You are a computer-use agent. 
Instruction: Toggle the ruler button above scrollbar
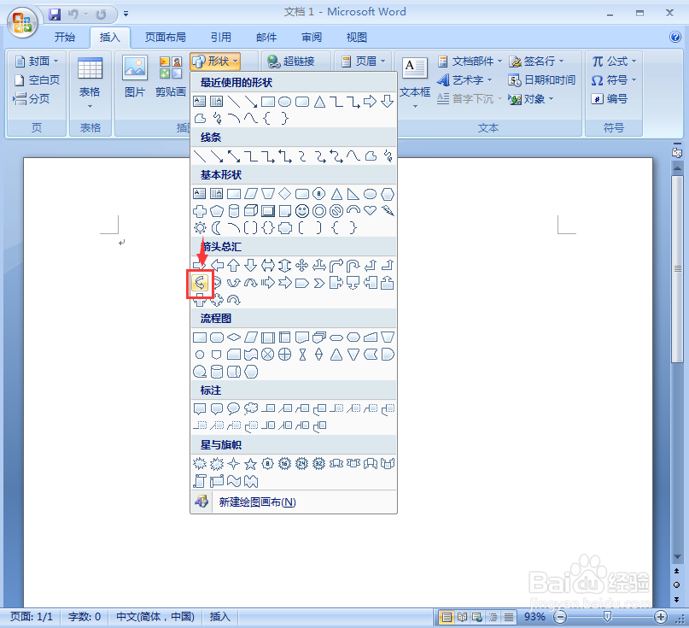click(677, 152)
